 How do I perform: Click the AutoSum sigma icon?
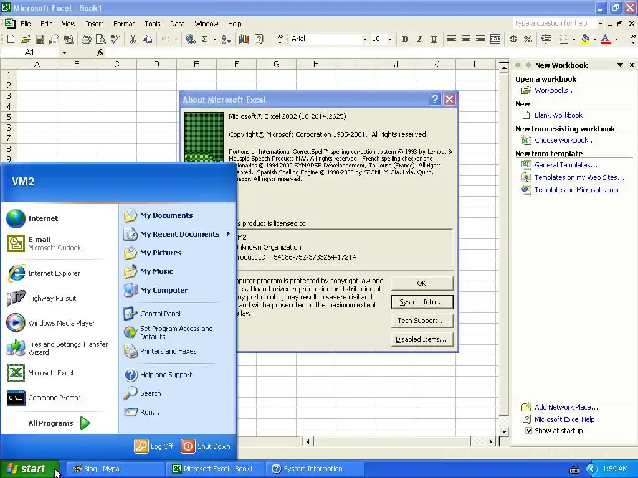(x=204, y=39)
